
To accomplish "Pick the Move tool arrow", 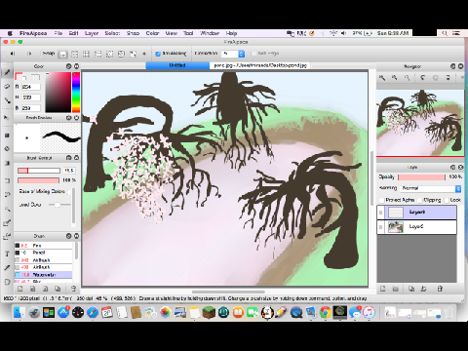I will tap(7, 117).
